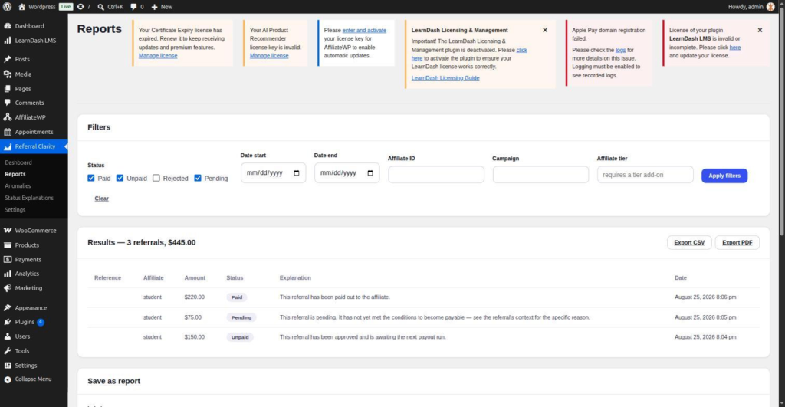Click the Products sidebar icon
This screenshot has height=407, width=785.
tap(8, 245)
